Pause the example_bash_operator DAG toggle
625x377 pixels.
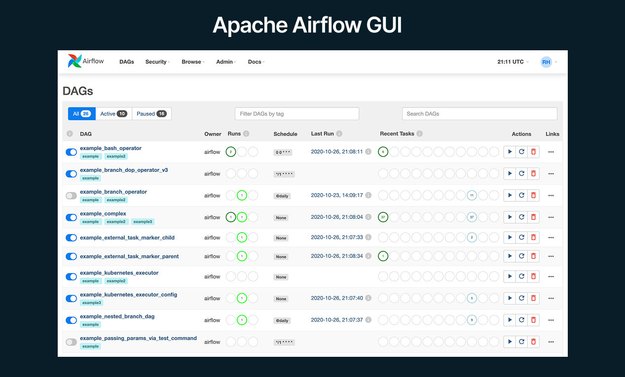[x=72, y=152]
